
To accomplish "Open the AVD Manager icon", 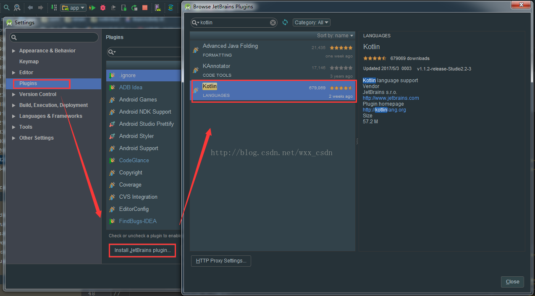I will click(157, 8).
